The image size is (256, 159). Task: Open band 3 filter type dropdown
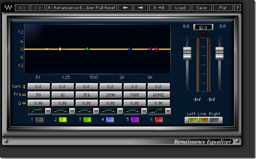point(96,111)
